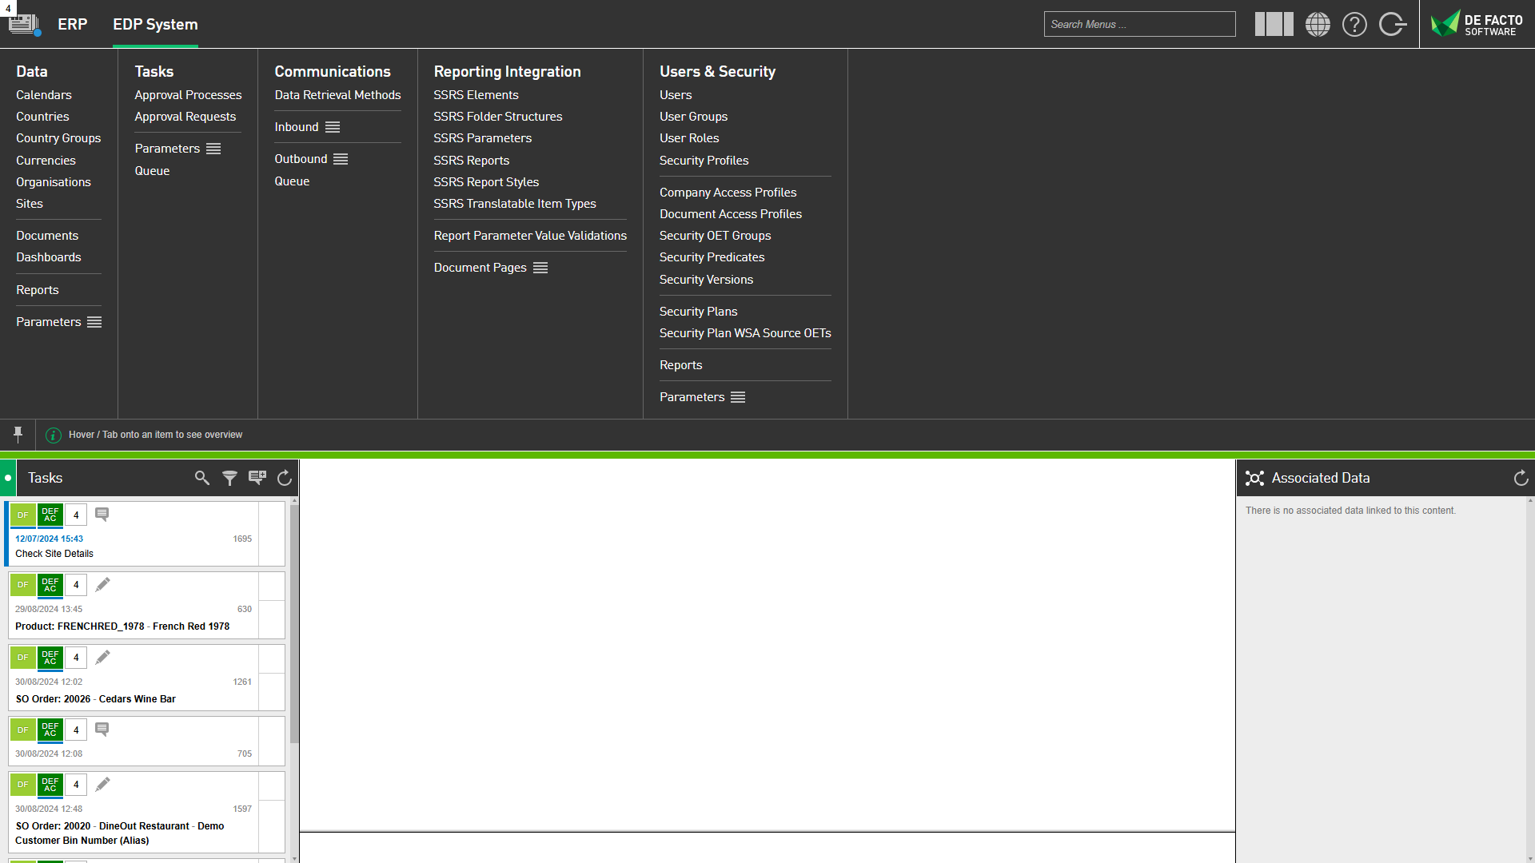Expand Document Pages list options
Image resolution: width=1535 pixels, height=863 pixels.
[x=540, y=267]
